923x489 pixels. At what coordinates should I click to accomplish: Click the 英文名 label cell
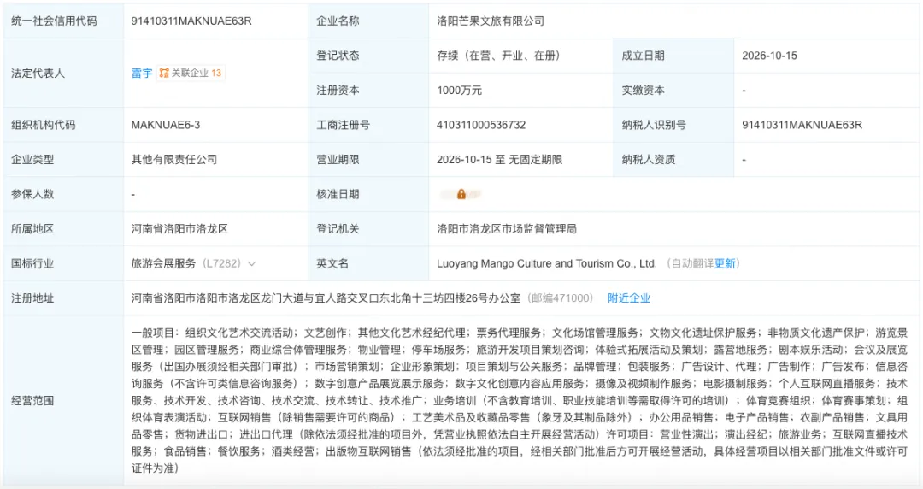tap(368, 263)
